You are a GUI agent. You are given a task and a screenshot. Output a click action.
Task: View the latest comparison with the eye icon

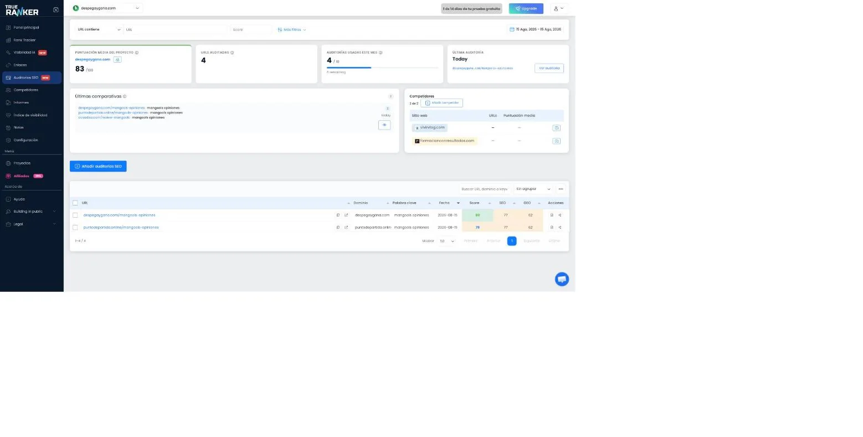point(384,125)
